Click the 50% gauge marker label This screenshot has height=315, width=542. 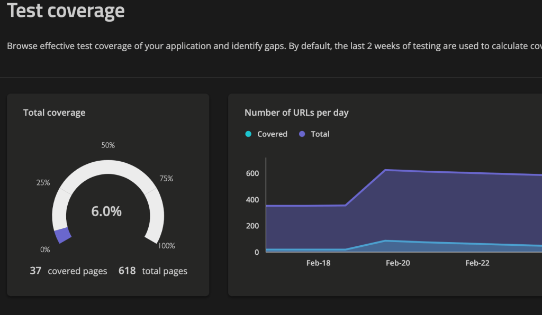[108, 145]
